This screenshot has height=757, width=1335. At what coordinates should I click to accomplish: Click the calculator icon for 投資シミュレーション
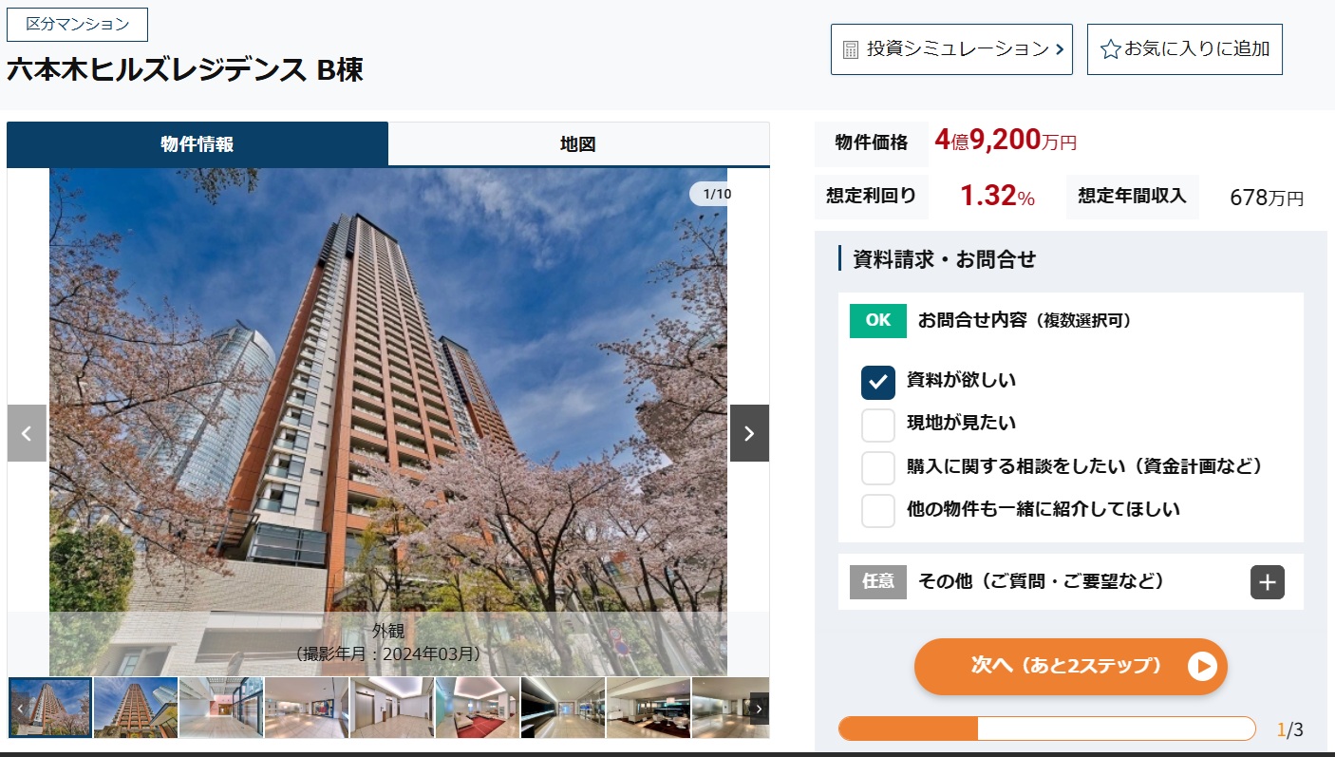click(x=851, y=49)
